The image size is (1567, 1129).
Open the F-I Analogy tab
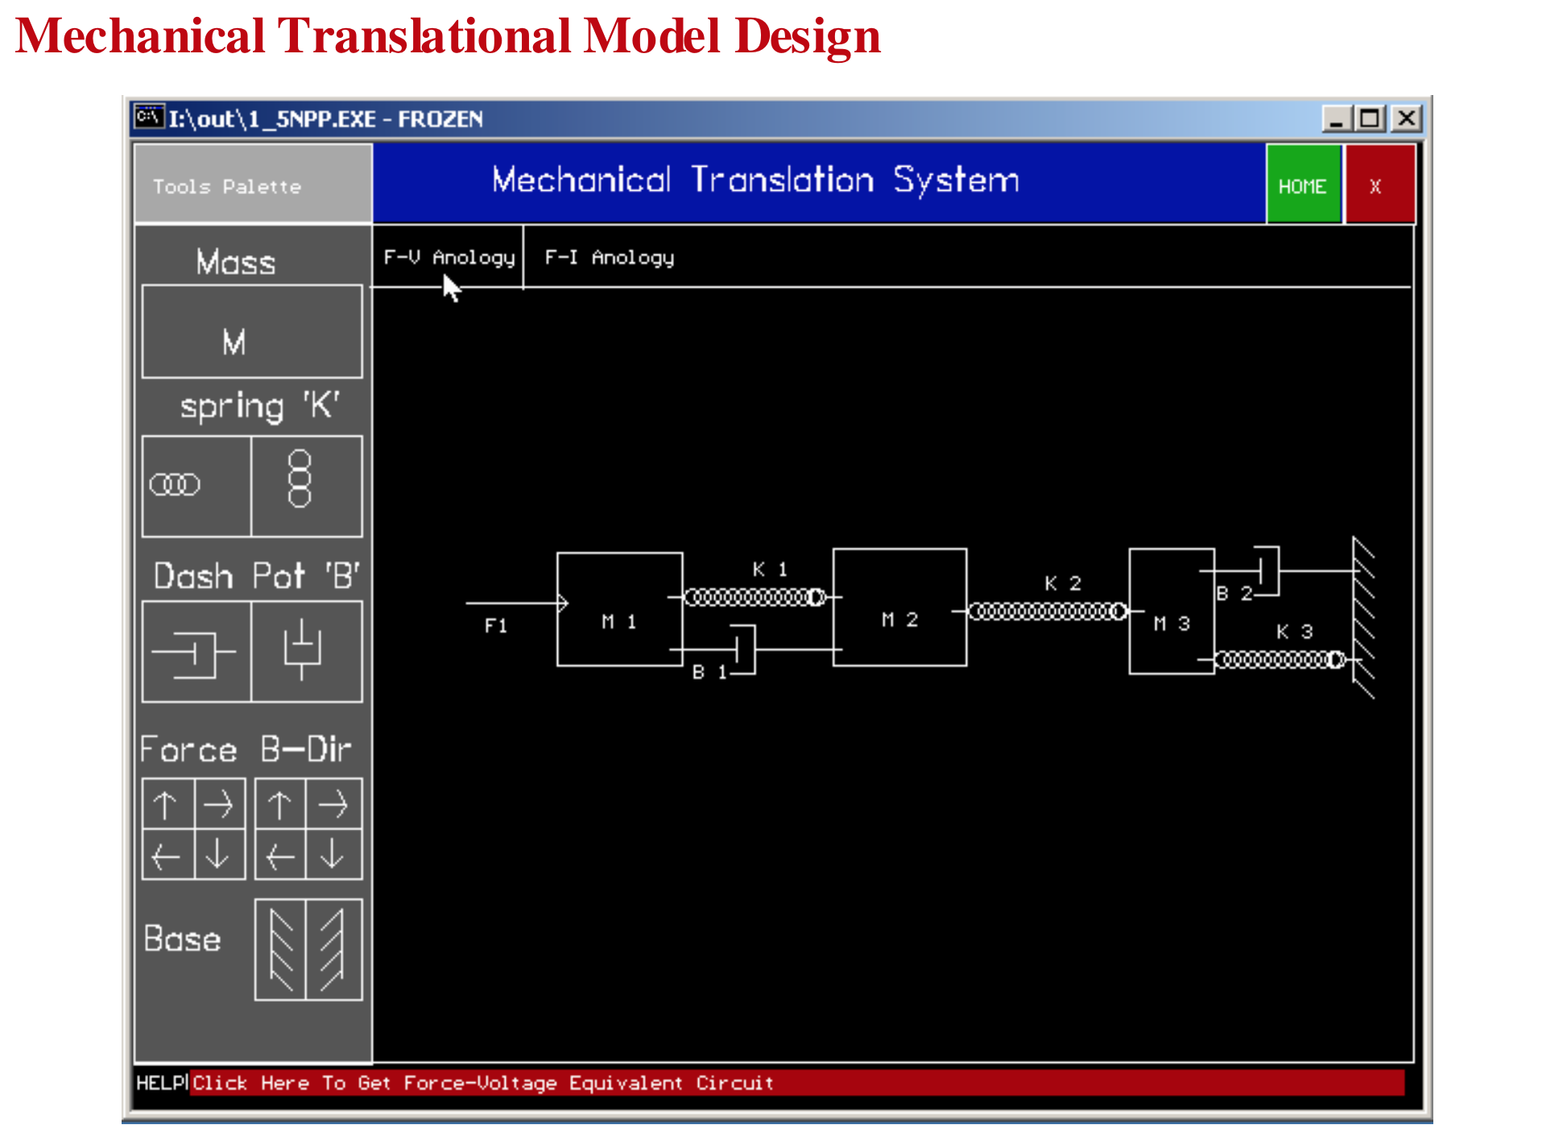tap(609, 258)
